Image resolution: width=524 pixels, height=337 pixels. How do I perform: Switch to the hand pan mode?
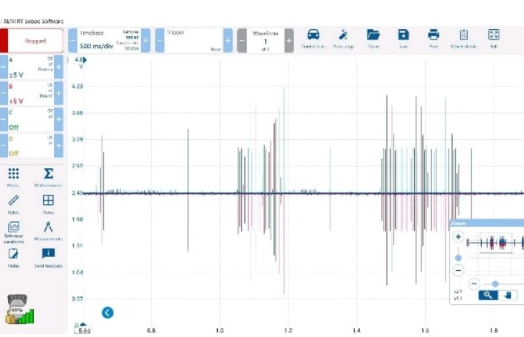508,295
